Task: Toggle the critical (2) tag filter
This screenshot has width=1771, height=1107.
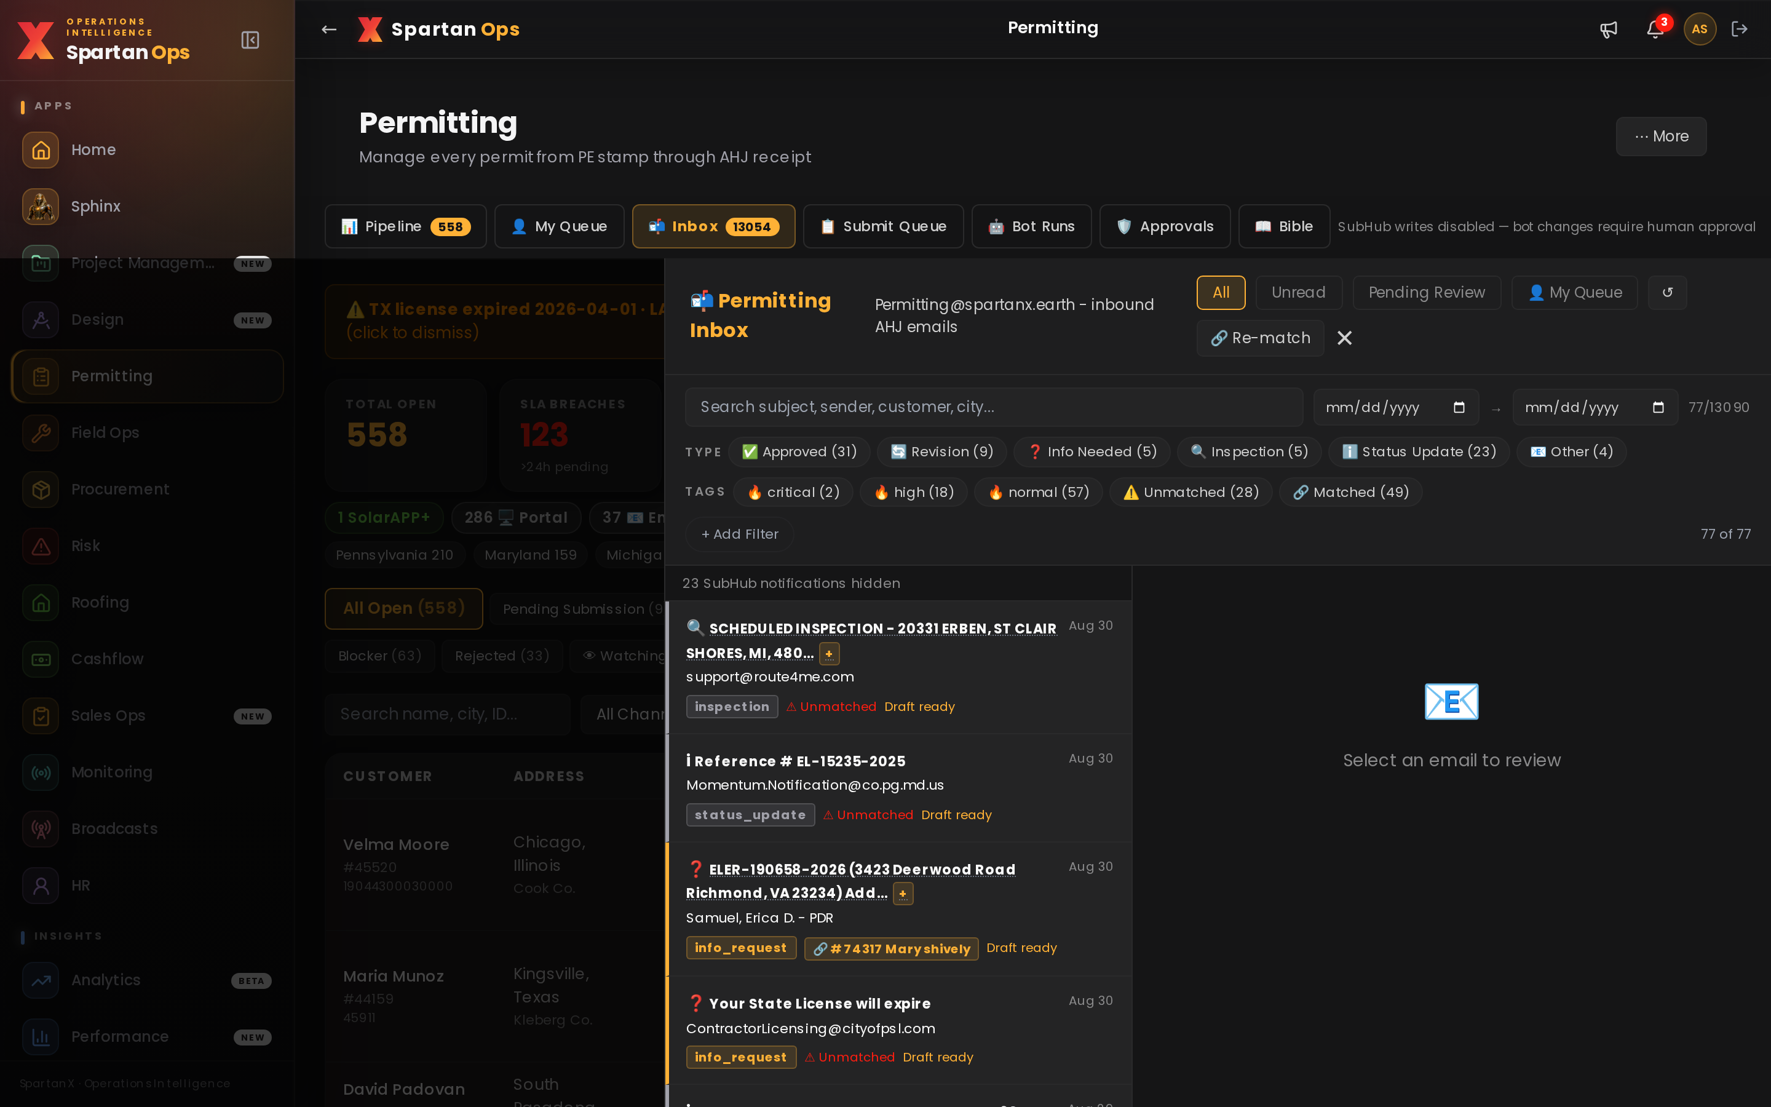Action: (x=793, y=492)
